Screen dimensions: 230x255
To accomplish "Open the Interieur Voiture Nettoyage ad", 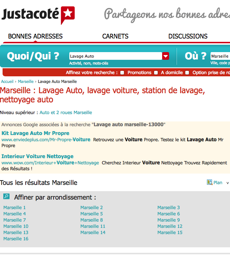I will point(37,156).
